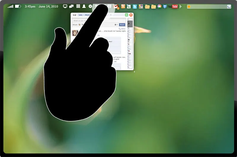Image resolution: width=237 pixels, height=157 pixels.
Task: Click the gray minimap scroll thumb
Action: click(130, 24)
